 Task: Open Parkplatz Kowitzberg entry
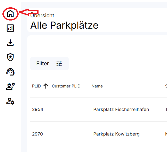pyautogui.click(x=116, y=134)
